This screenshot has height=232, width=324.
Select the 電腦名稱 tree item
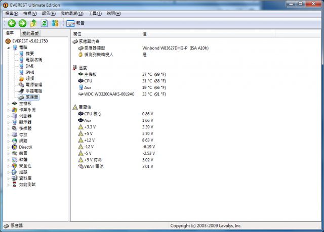click(x=34, y=60)
